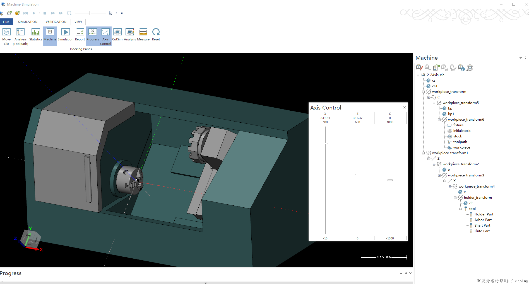Click the reload machine icon in Machine panel
This screenshot has height=284, width=529.
tap(436, 67)
